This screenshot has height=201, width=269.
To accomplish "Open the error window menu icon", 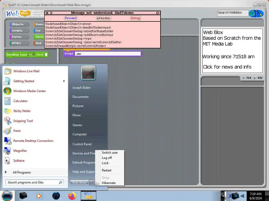I will click(51, 13).
